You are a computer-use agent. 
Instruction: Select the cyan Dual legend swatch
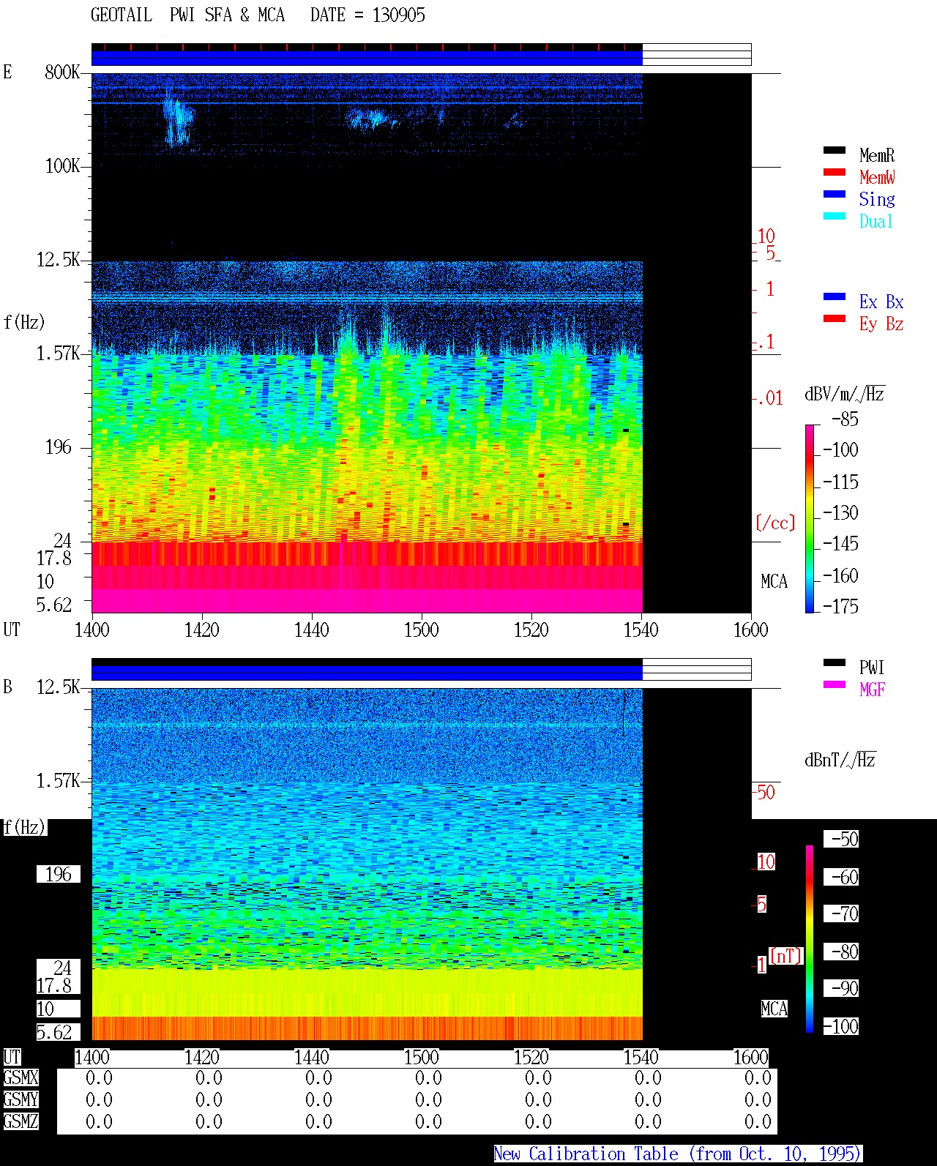click(x=835, y=216)
